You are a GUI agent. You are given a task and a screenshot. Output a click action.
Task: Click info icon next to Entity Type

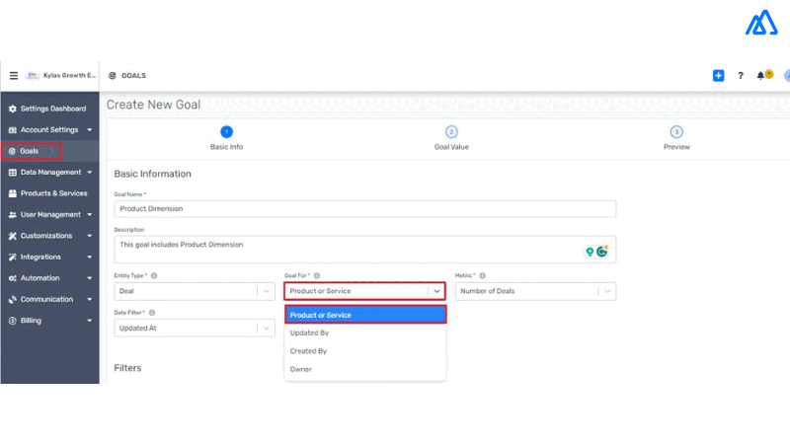pos(154,276)
